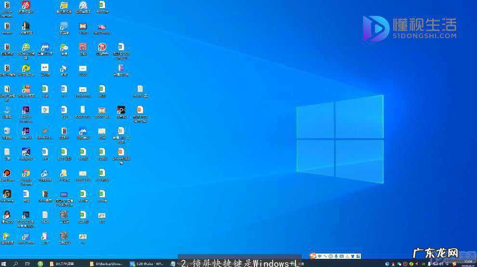The image size is (477, 267).
Task: Open the QR code image file on desktop
Action: click(64, 215)
